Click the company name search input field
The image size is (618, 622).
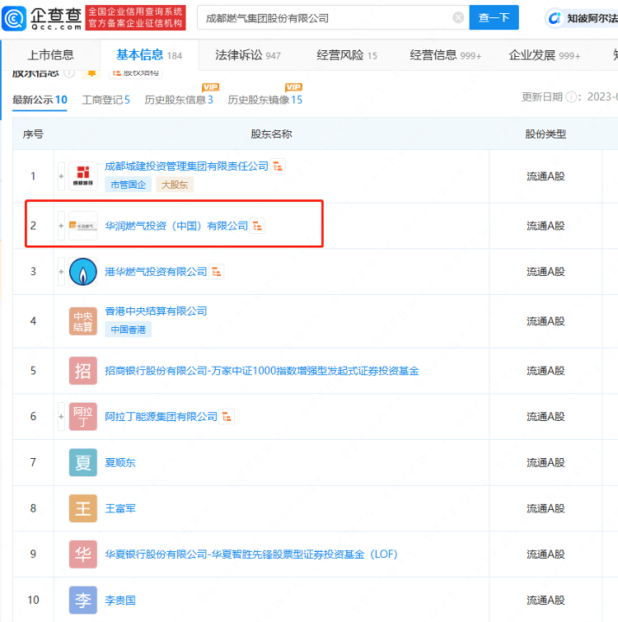pos(325,17)
